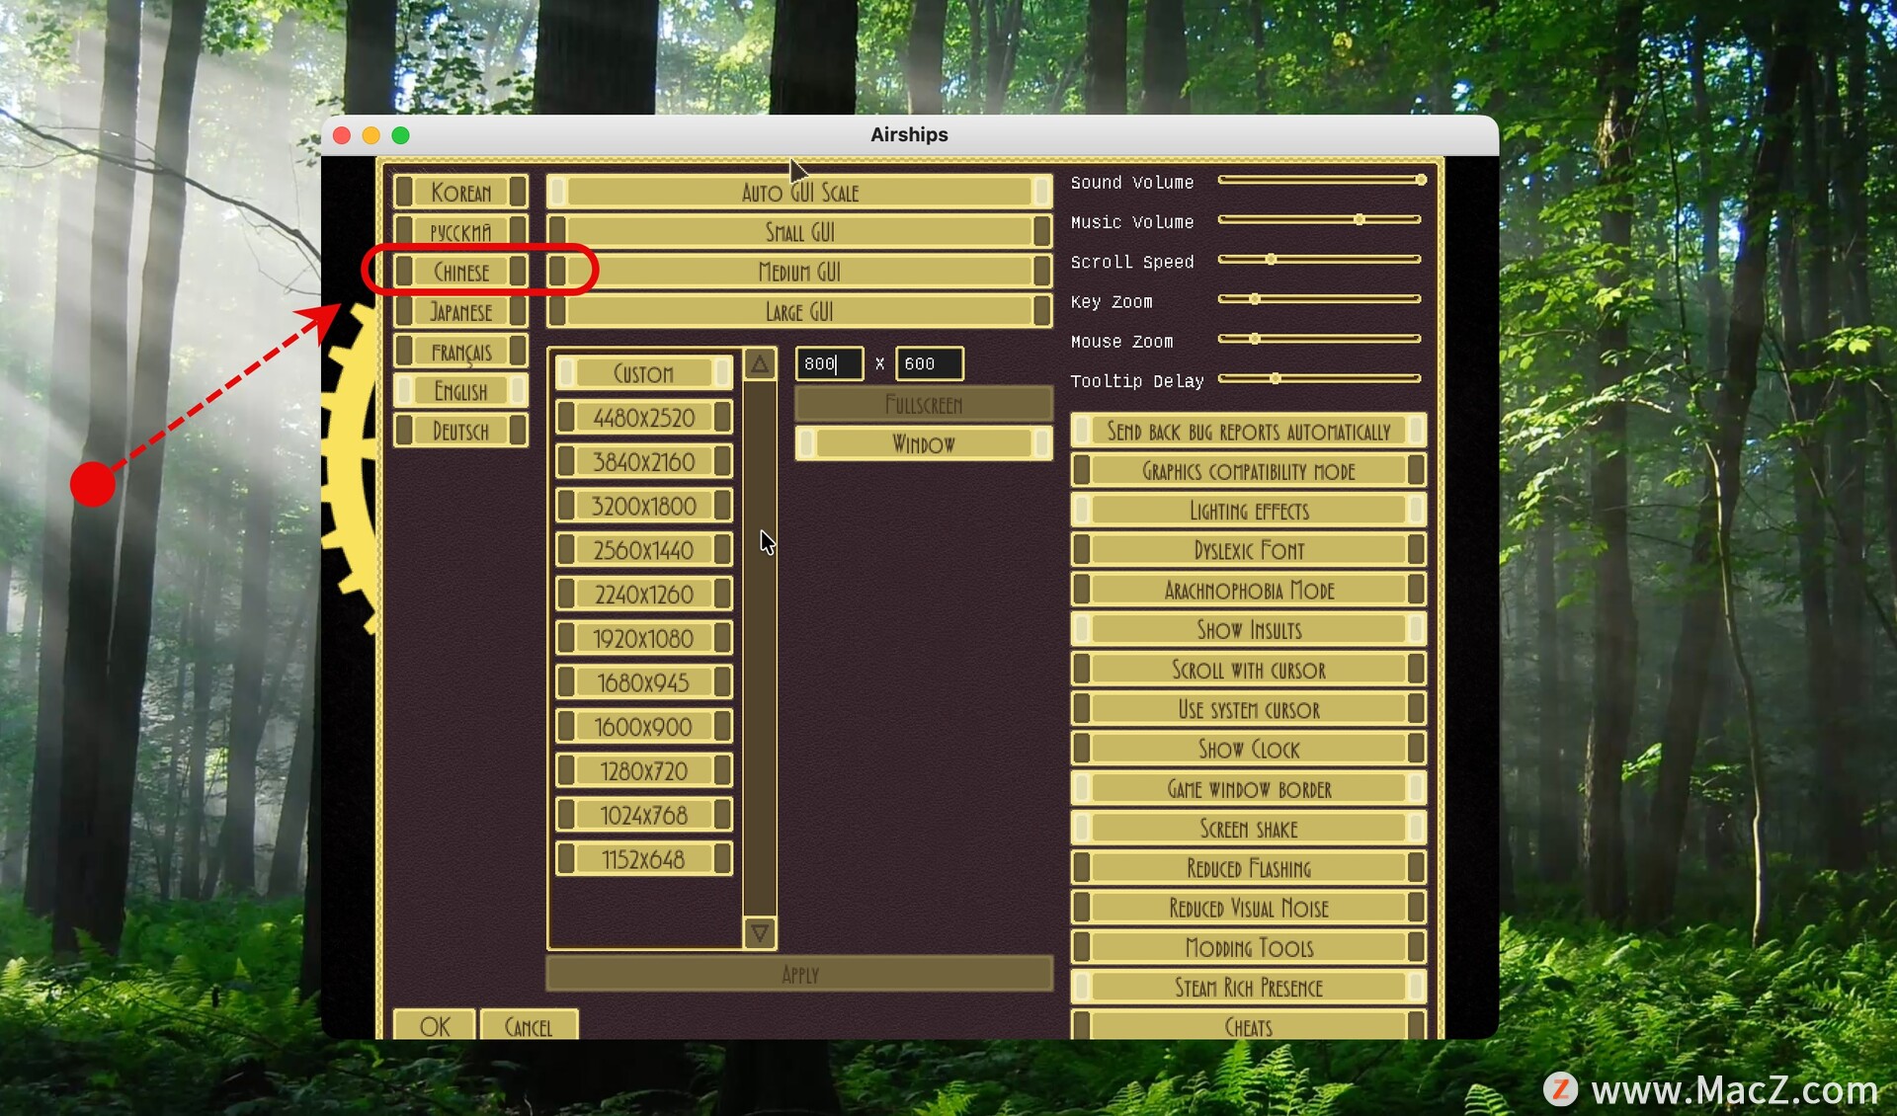Click the width input field showing 800
The width and height of the screenshot is (1897, 1116).
(x=828, y=363)
